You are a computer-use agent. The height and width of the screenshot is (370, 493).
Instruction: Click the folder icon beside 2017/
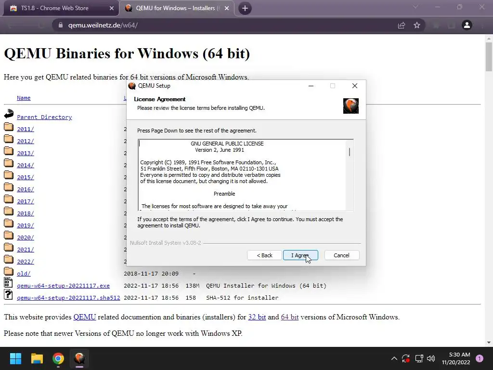[9, 199]
